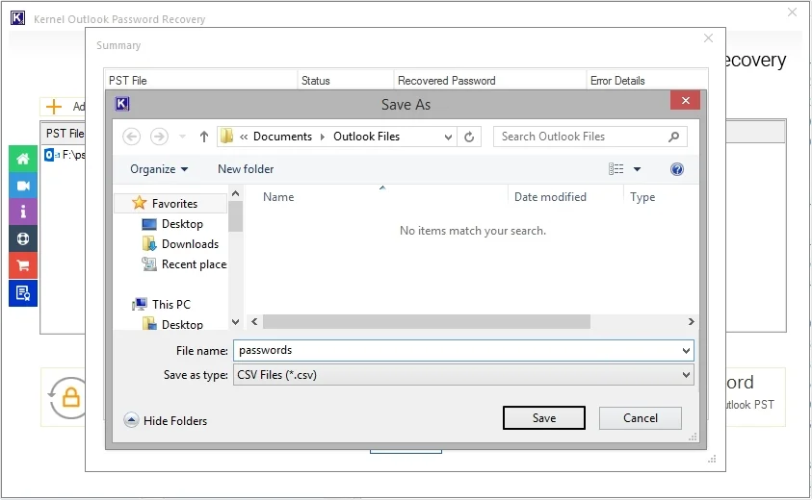Open the dark lifebuoy support sidebar icon

tap(23, 238)
